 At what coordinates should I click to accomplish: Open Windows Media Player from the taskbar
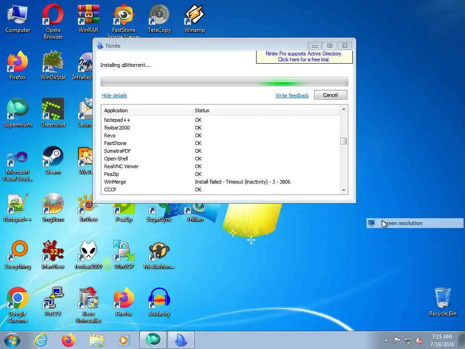(x=124, y=340)
